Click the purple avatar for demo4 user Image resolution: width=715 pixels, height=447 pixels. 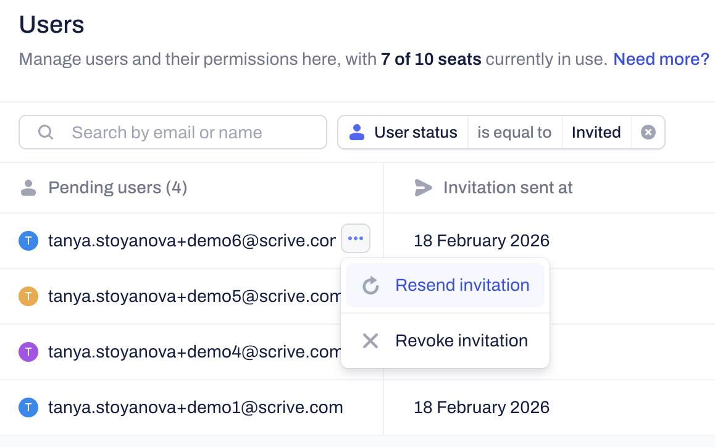pos(28,352)
